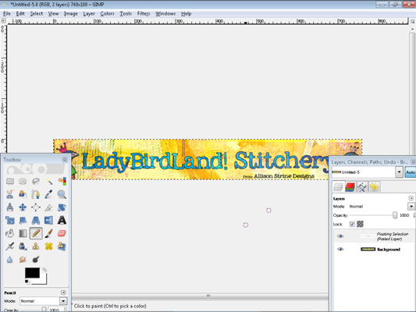Open the ruler corner image menu button
This screenshot has width=416, height=312.
coord(3,21)
